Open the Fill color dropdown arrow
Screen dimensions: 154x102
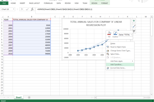(x=111, y=33)
